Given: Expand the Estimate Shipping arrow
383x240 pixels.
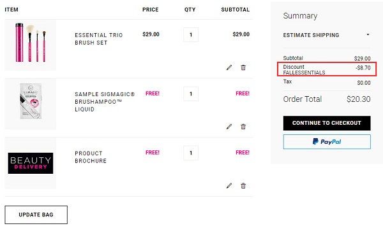Looking at the screenshot, I should (368, 34).
